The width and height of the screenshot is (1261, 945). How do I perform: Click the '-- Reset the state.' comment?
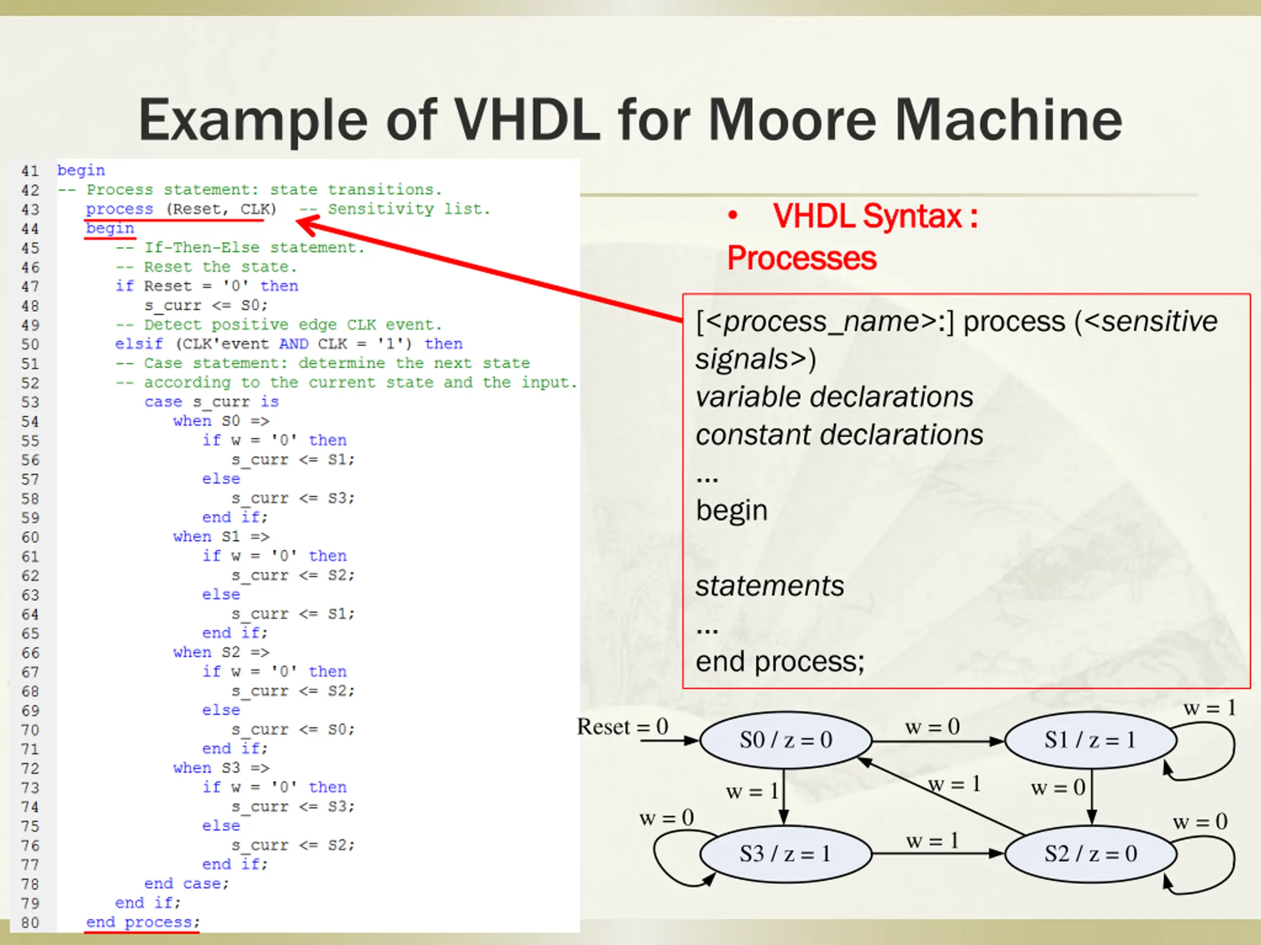pos(206,267)
